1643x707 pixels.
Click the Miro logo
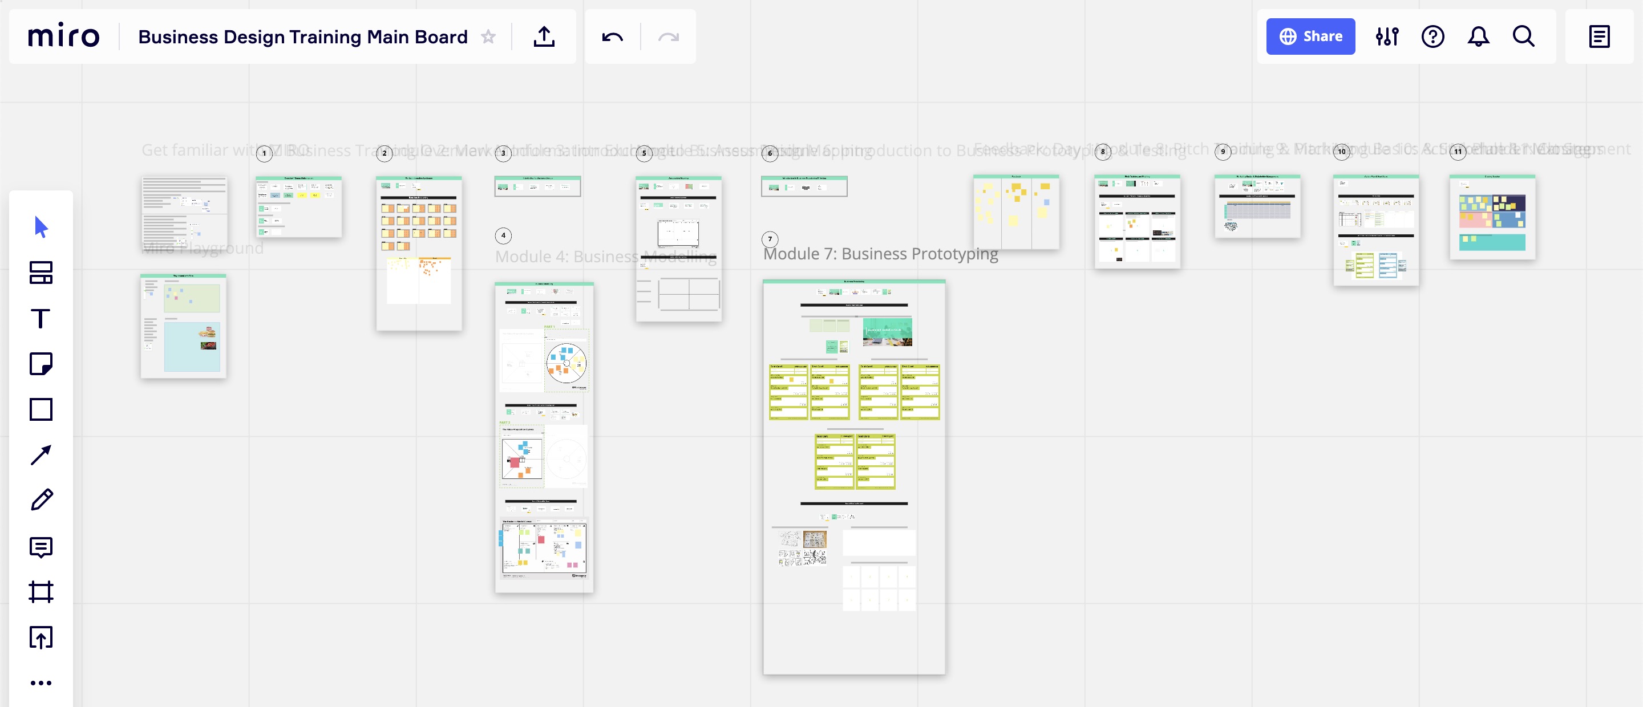[63, 36]
